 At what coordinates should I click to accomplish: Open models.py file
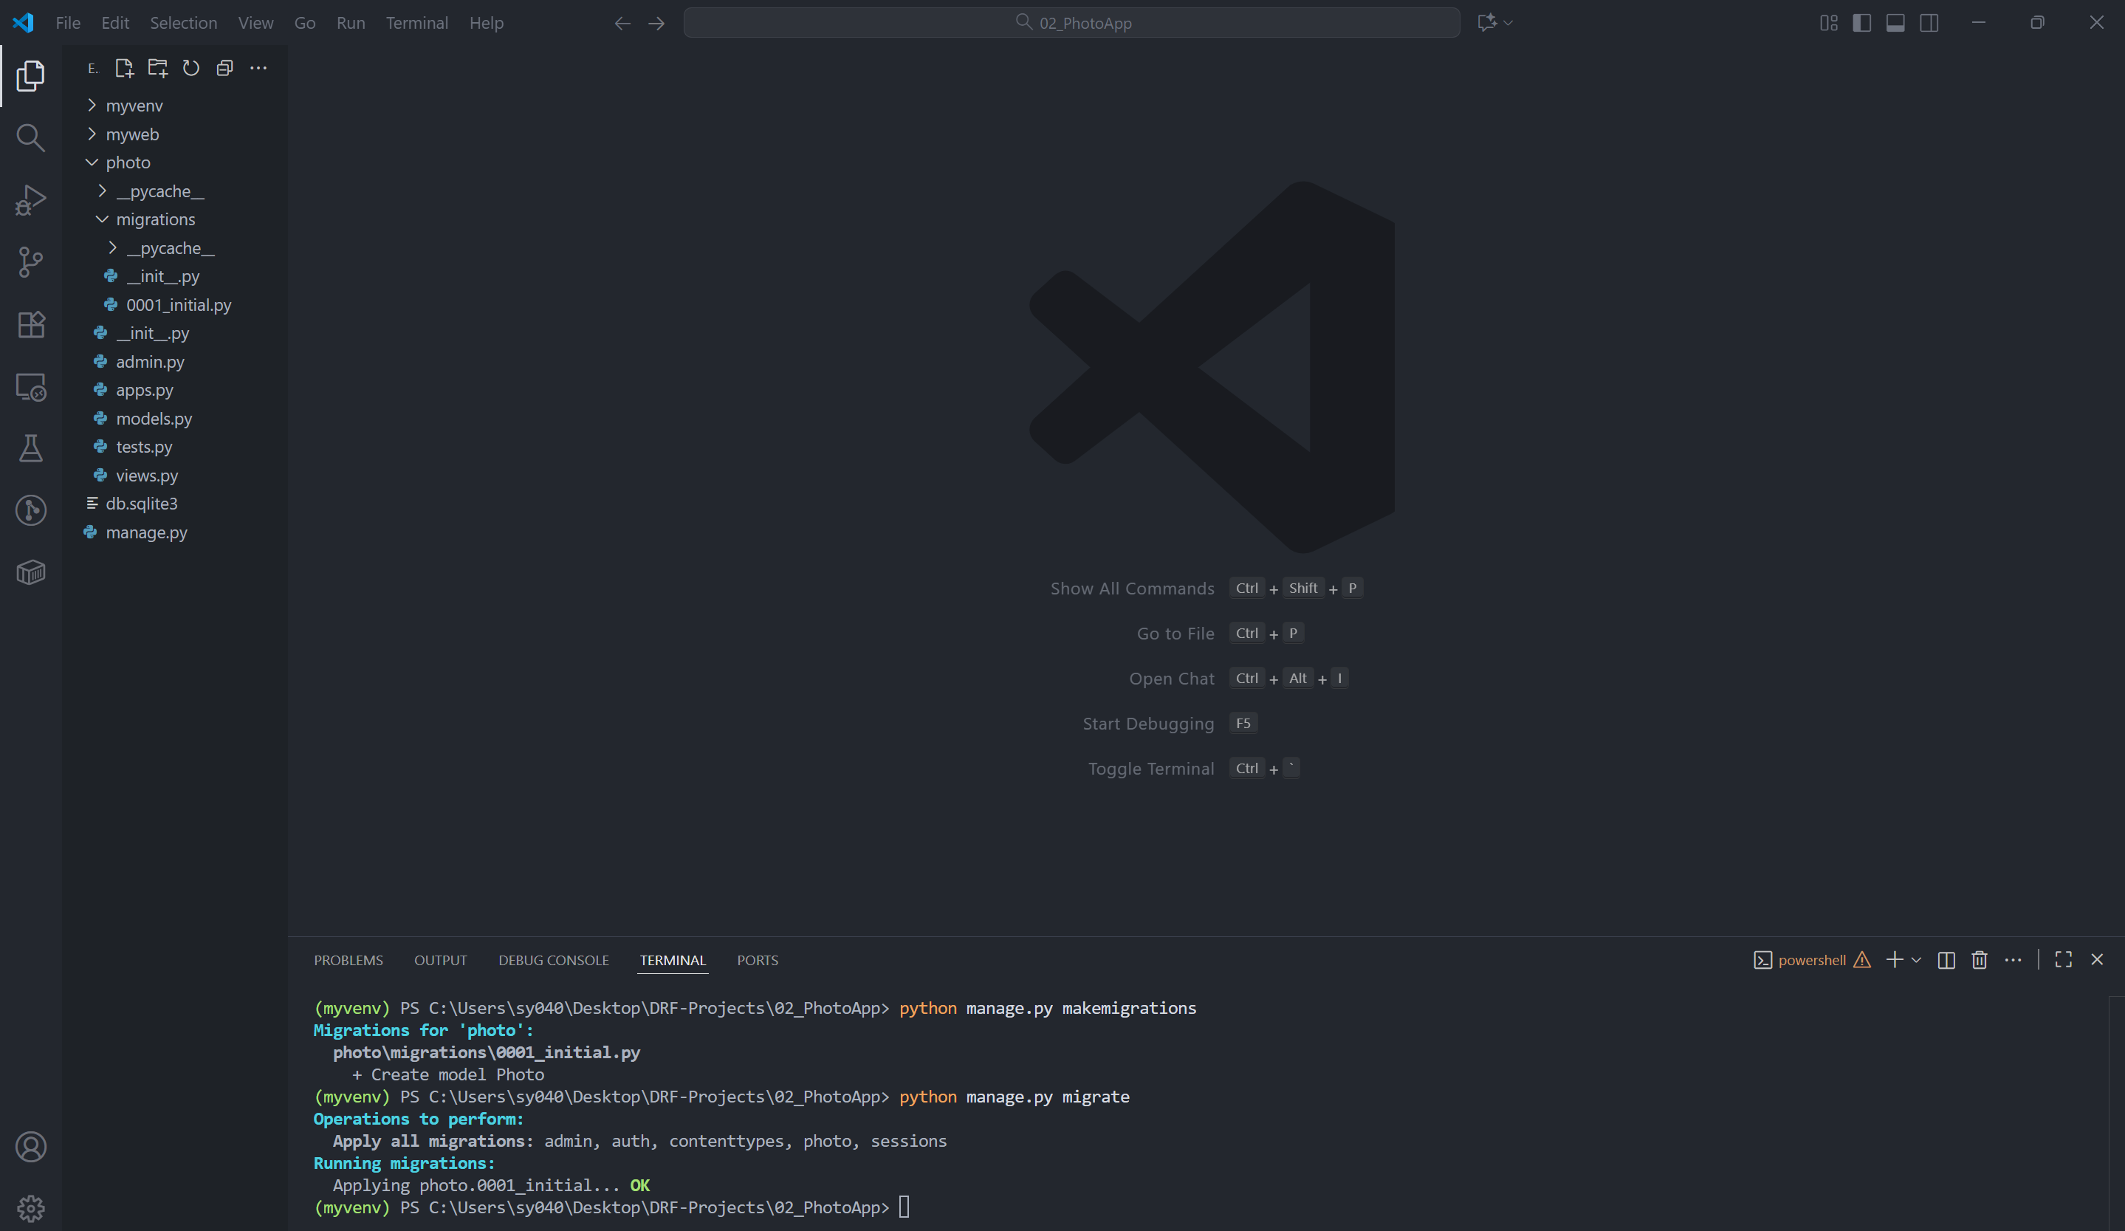coord(154,418)
